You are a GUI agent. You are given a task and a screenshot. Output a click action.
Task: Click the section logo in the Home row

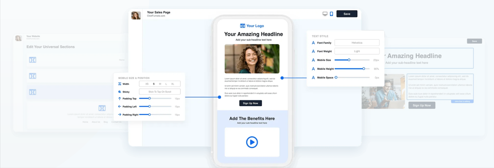[33, 60]
